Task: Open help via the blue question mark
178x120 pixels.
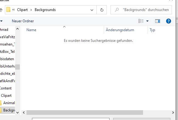Action: [169, 21]
